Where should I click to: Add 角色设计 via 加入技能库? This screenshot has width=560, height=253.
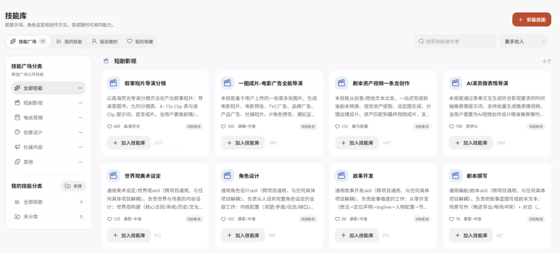point(243,235)
